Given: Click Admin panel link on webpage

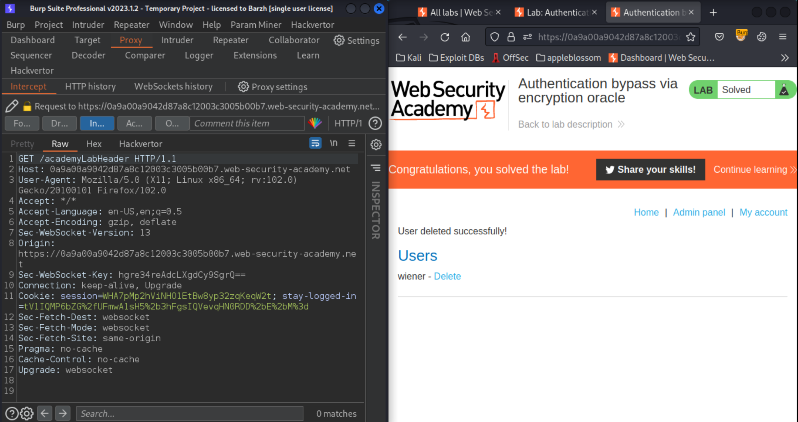Looking at the screenshot, I should point(699,212).
